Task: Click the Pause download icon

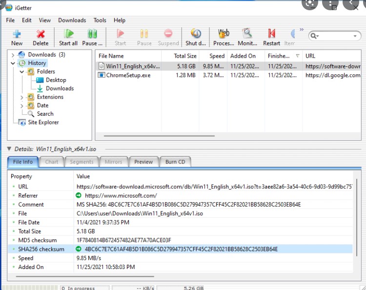Action: tap(144, 34)
